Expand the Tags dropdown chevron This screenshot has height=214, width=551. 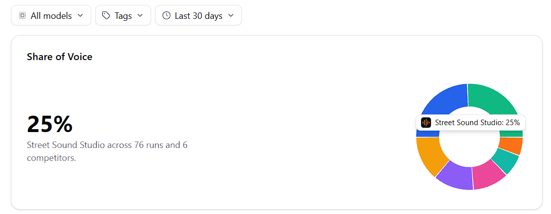tap(140, 15)
